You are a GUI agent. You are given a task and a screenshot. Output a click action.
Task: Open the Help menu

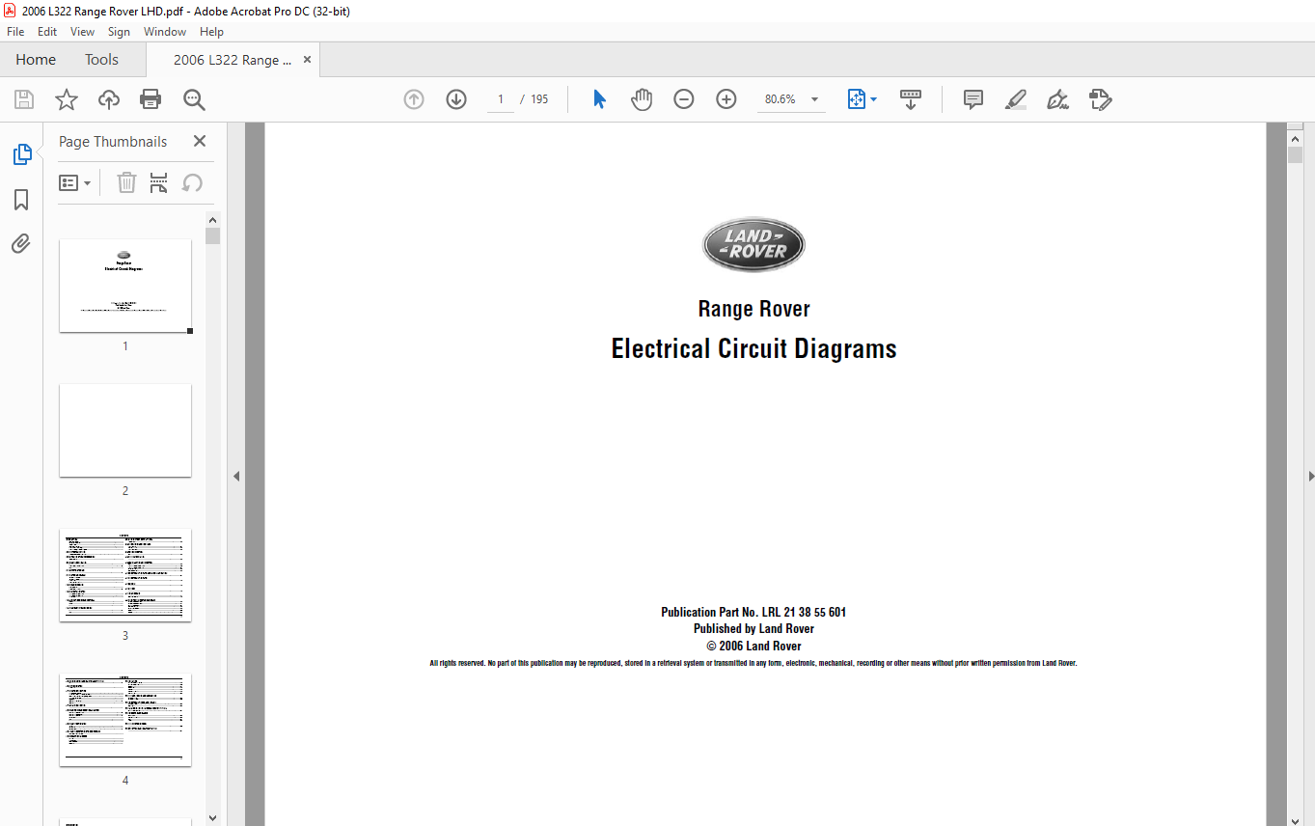tap(211, 32)
